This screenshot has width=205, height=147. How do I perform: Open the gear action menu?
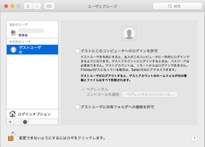pos(25,122)
